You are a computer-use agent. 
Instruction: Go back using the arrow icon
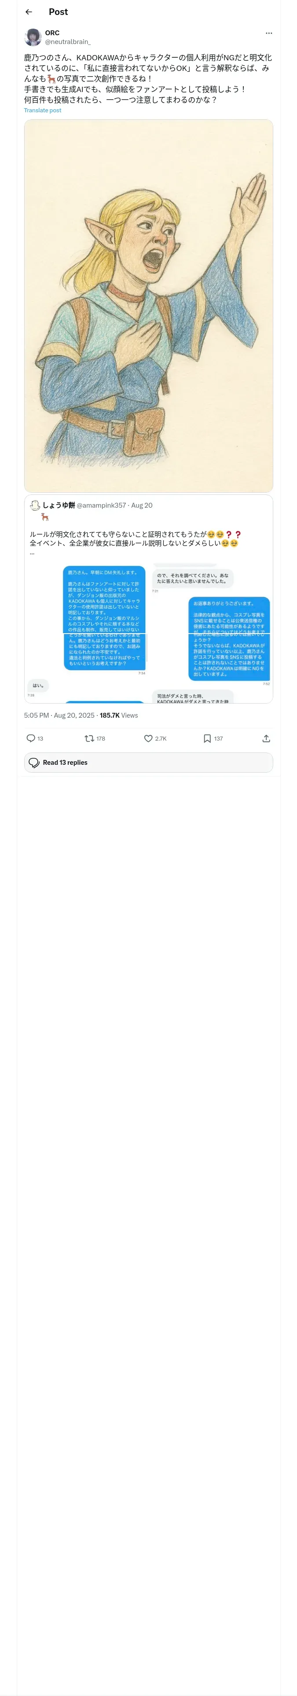coord(29,12)
